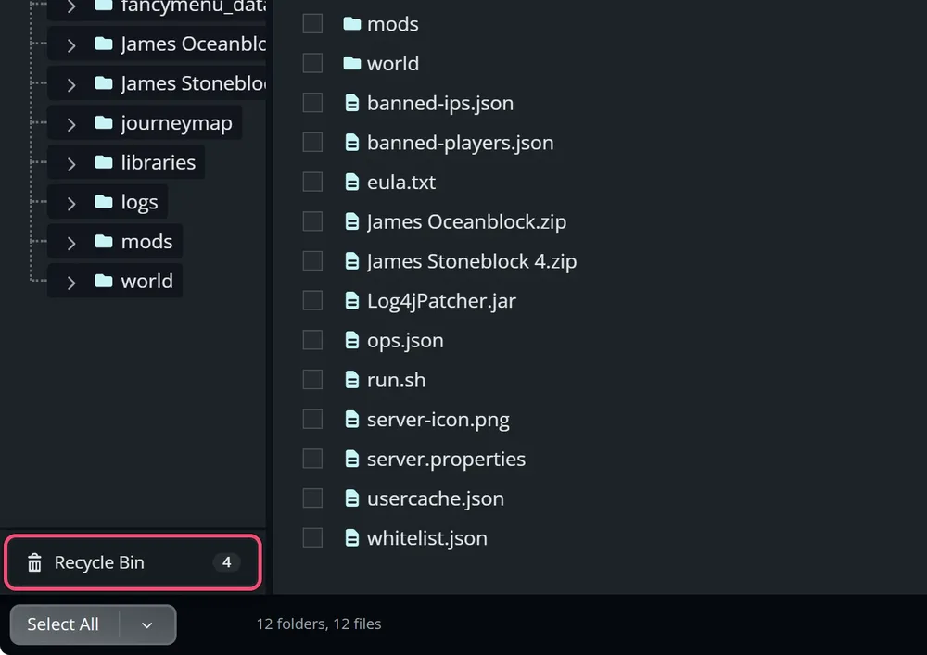Expand the James Stoneblock tree folder
Image resolution: width=927 pixels, height=655 pixels.
(x=71, y=85)
